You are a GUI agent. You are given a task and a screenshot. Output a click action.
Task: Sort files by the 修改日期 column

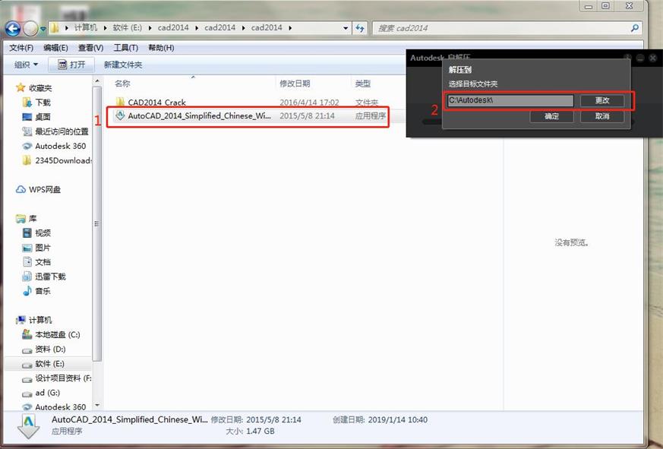pyautogui.click(x=295, y=84)
